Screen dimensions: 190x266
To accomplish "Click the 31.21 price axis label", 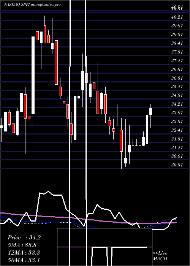I will [177, 147].
